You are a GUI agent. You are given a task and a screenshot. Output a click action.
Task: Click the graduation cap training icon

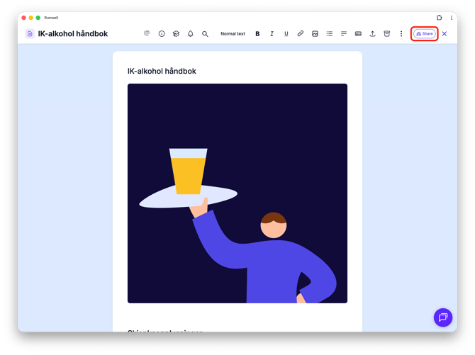(x=176, y=33)
